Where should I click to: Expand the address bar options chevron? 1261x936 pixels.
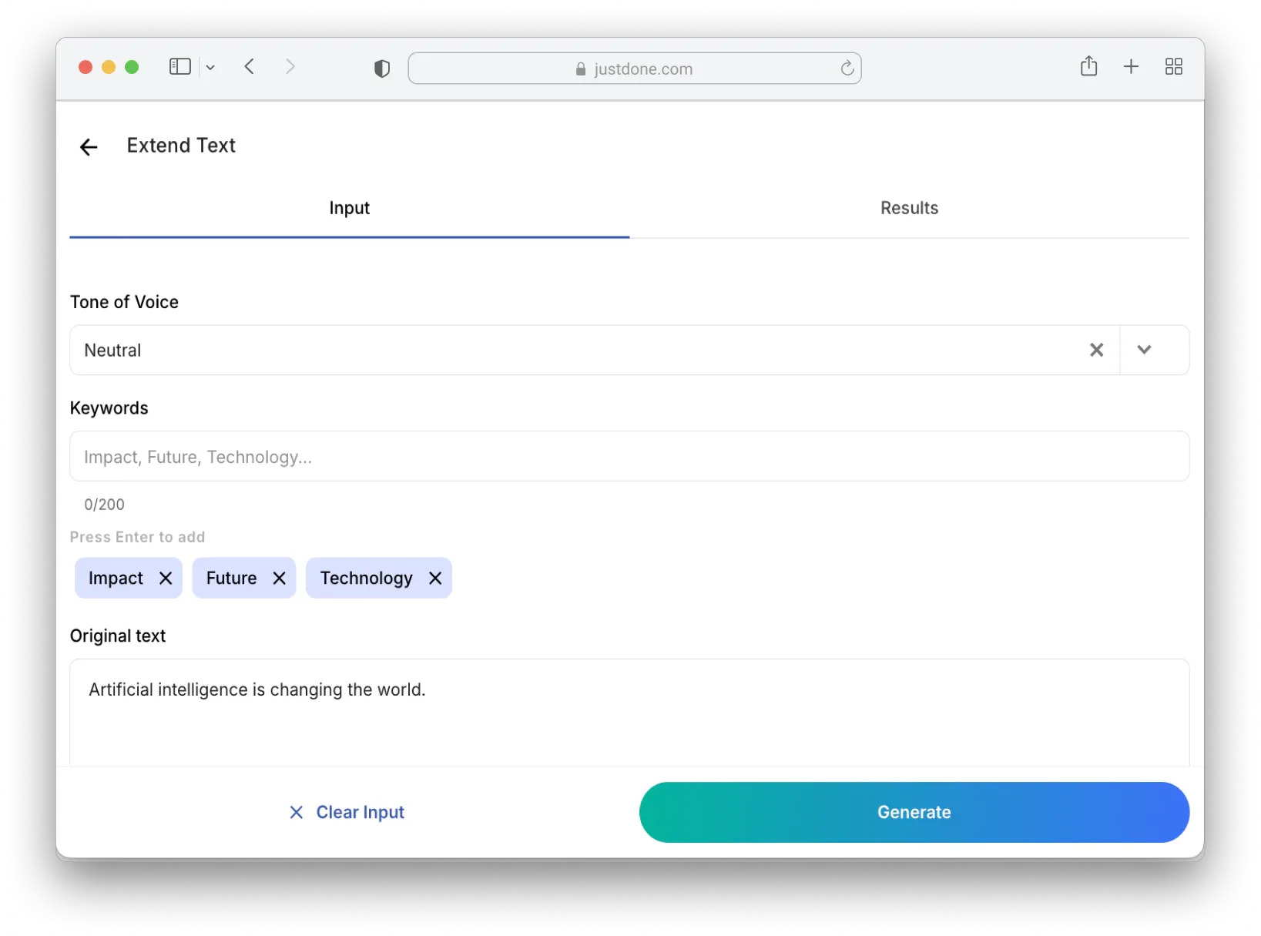[x=210, y=67]
